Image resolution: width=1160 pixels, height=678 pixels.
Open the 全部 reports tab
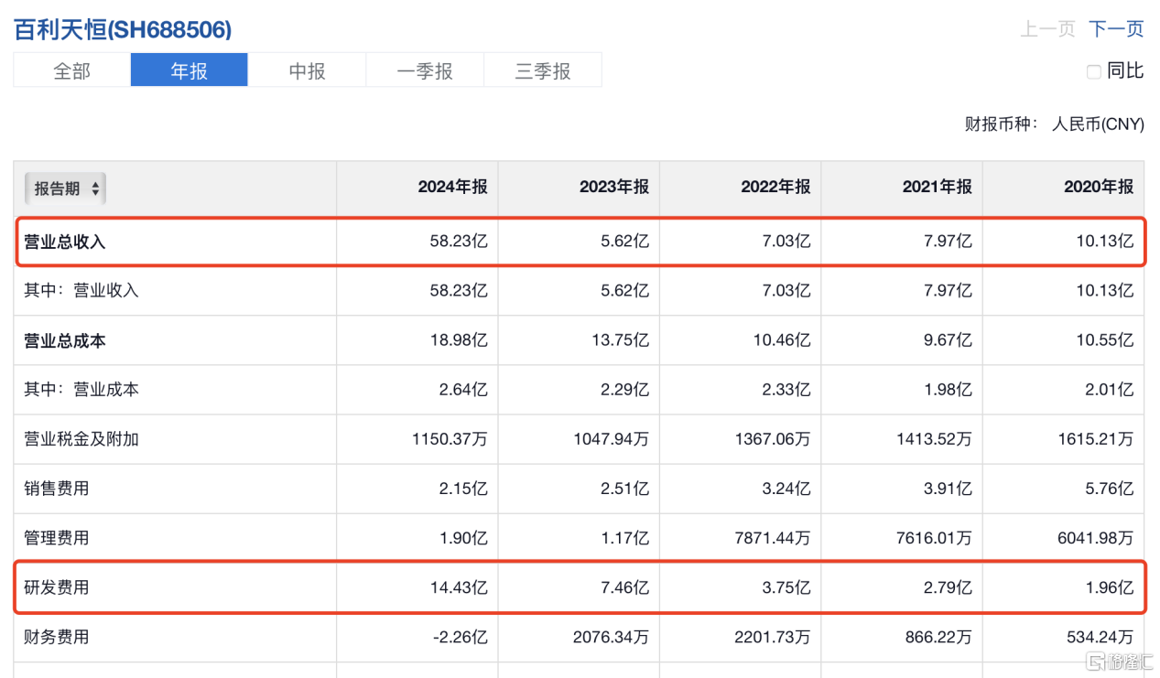pos(71,70)
